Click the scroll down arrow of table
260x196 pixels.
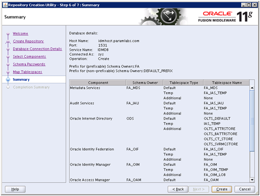pos(252,180)
